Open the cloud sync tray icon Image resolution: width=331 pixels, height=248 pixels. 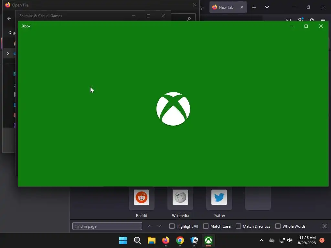click(x=272, y=240)
